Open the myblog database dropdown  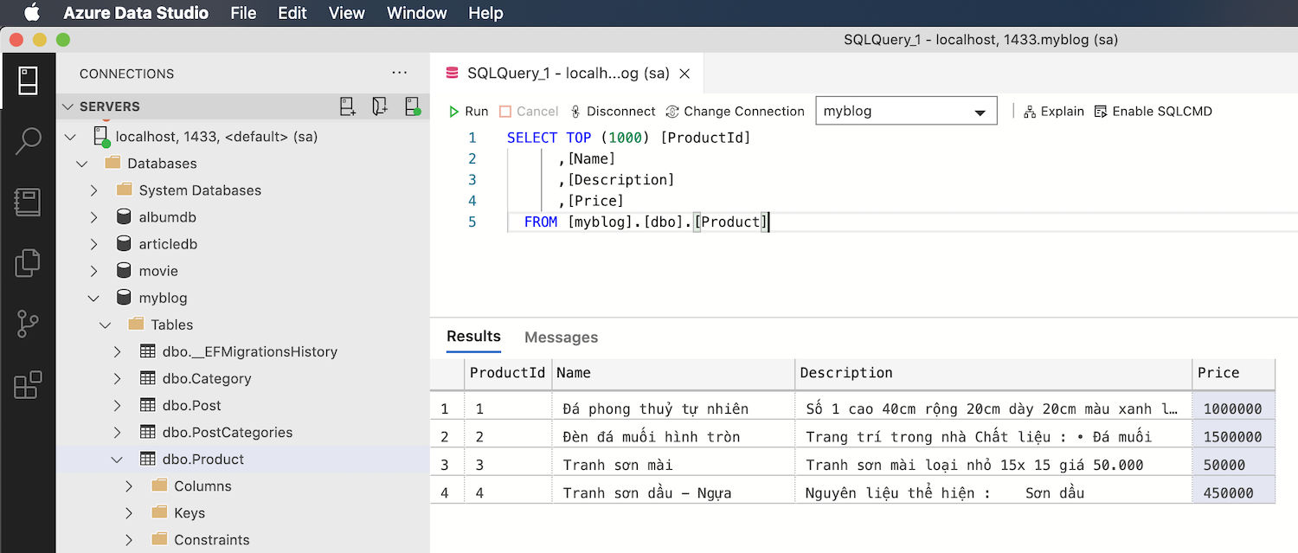point(906,112)
